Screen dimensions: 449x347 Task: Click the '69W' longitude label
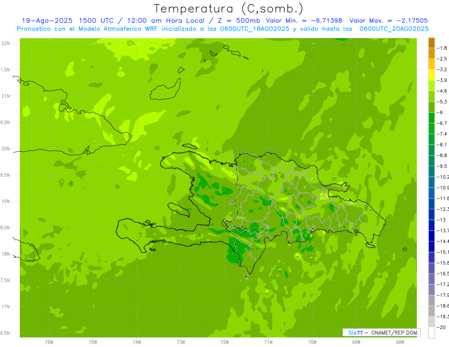point(356,342)
